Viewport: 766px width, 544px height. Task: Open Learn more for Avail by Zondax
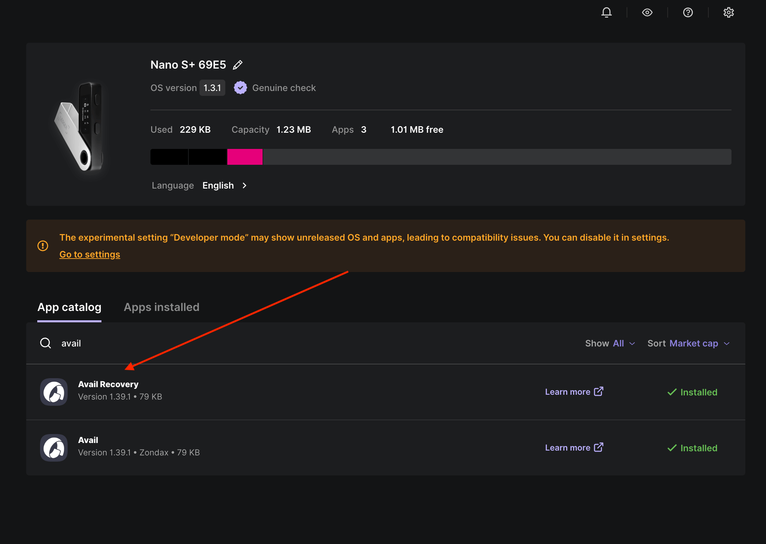(x=574, y=448)
